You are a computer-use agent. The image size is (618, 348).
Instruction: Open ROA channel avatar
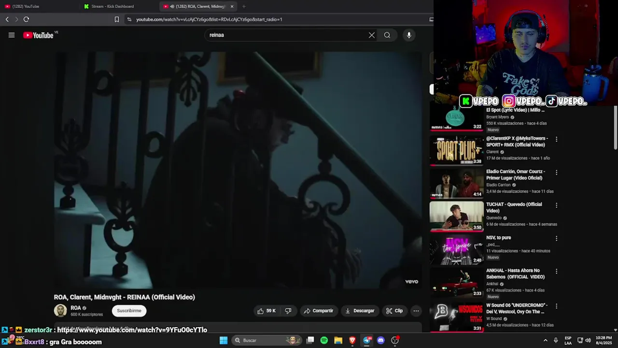(x=60, y=310)
